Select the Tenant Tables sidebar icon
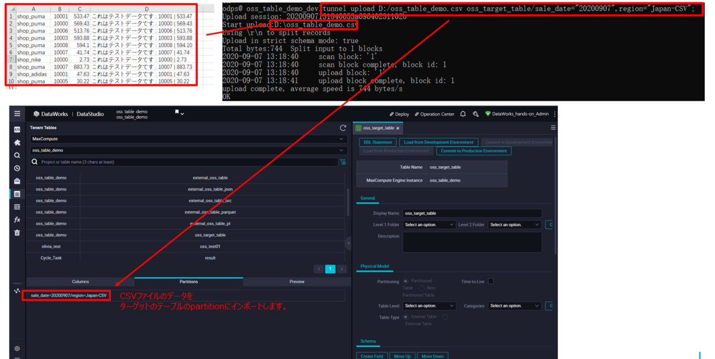The height and width of the screenshot is (359, 715). click(17, 194)
